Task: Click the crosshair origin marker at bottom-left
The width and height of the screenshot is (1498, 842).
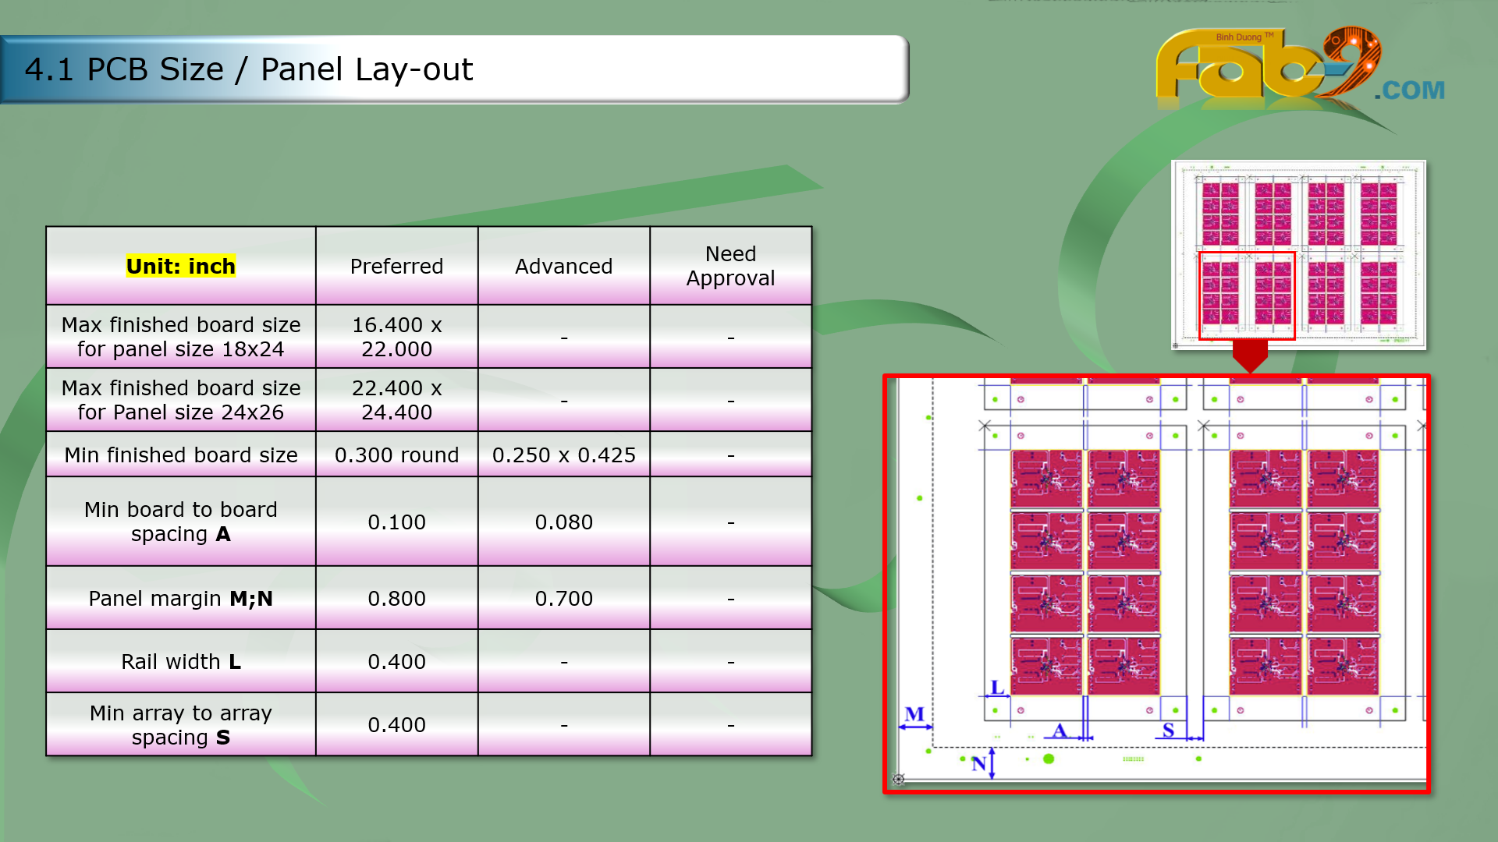Action: click(x=899, y=779)
